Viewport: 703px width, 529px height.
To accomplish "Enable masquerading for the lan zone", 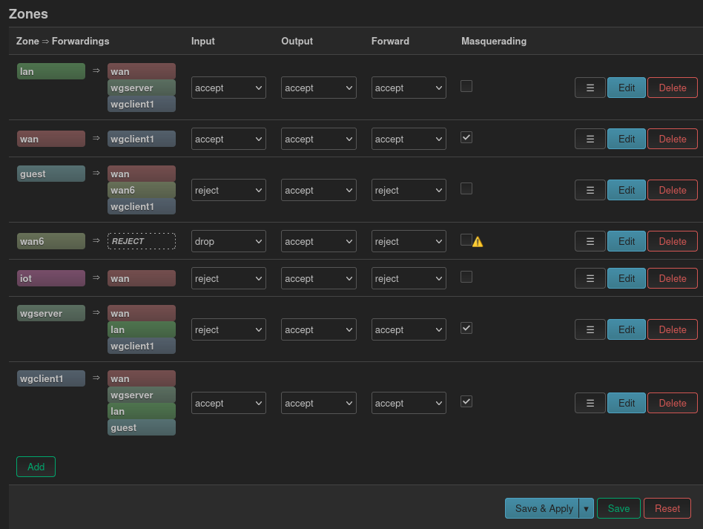I will tap(466, 86).
